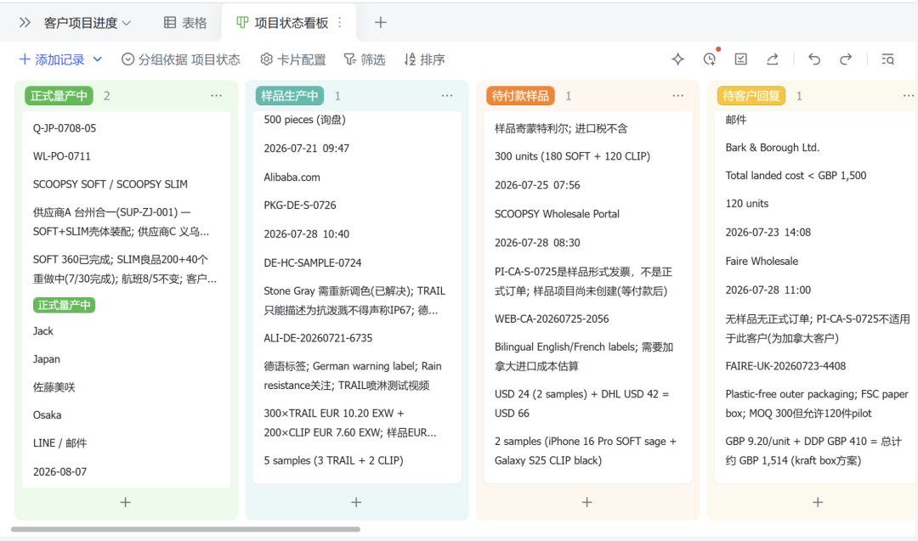Click the text WEB-CA-20260725-2056
The height and width of the screenshot is (541, 918).
click(x=552, y=318)
